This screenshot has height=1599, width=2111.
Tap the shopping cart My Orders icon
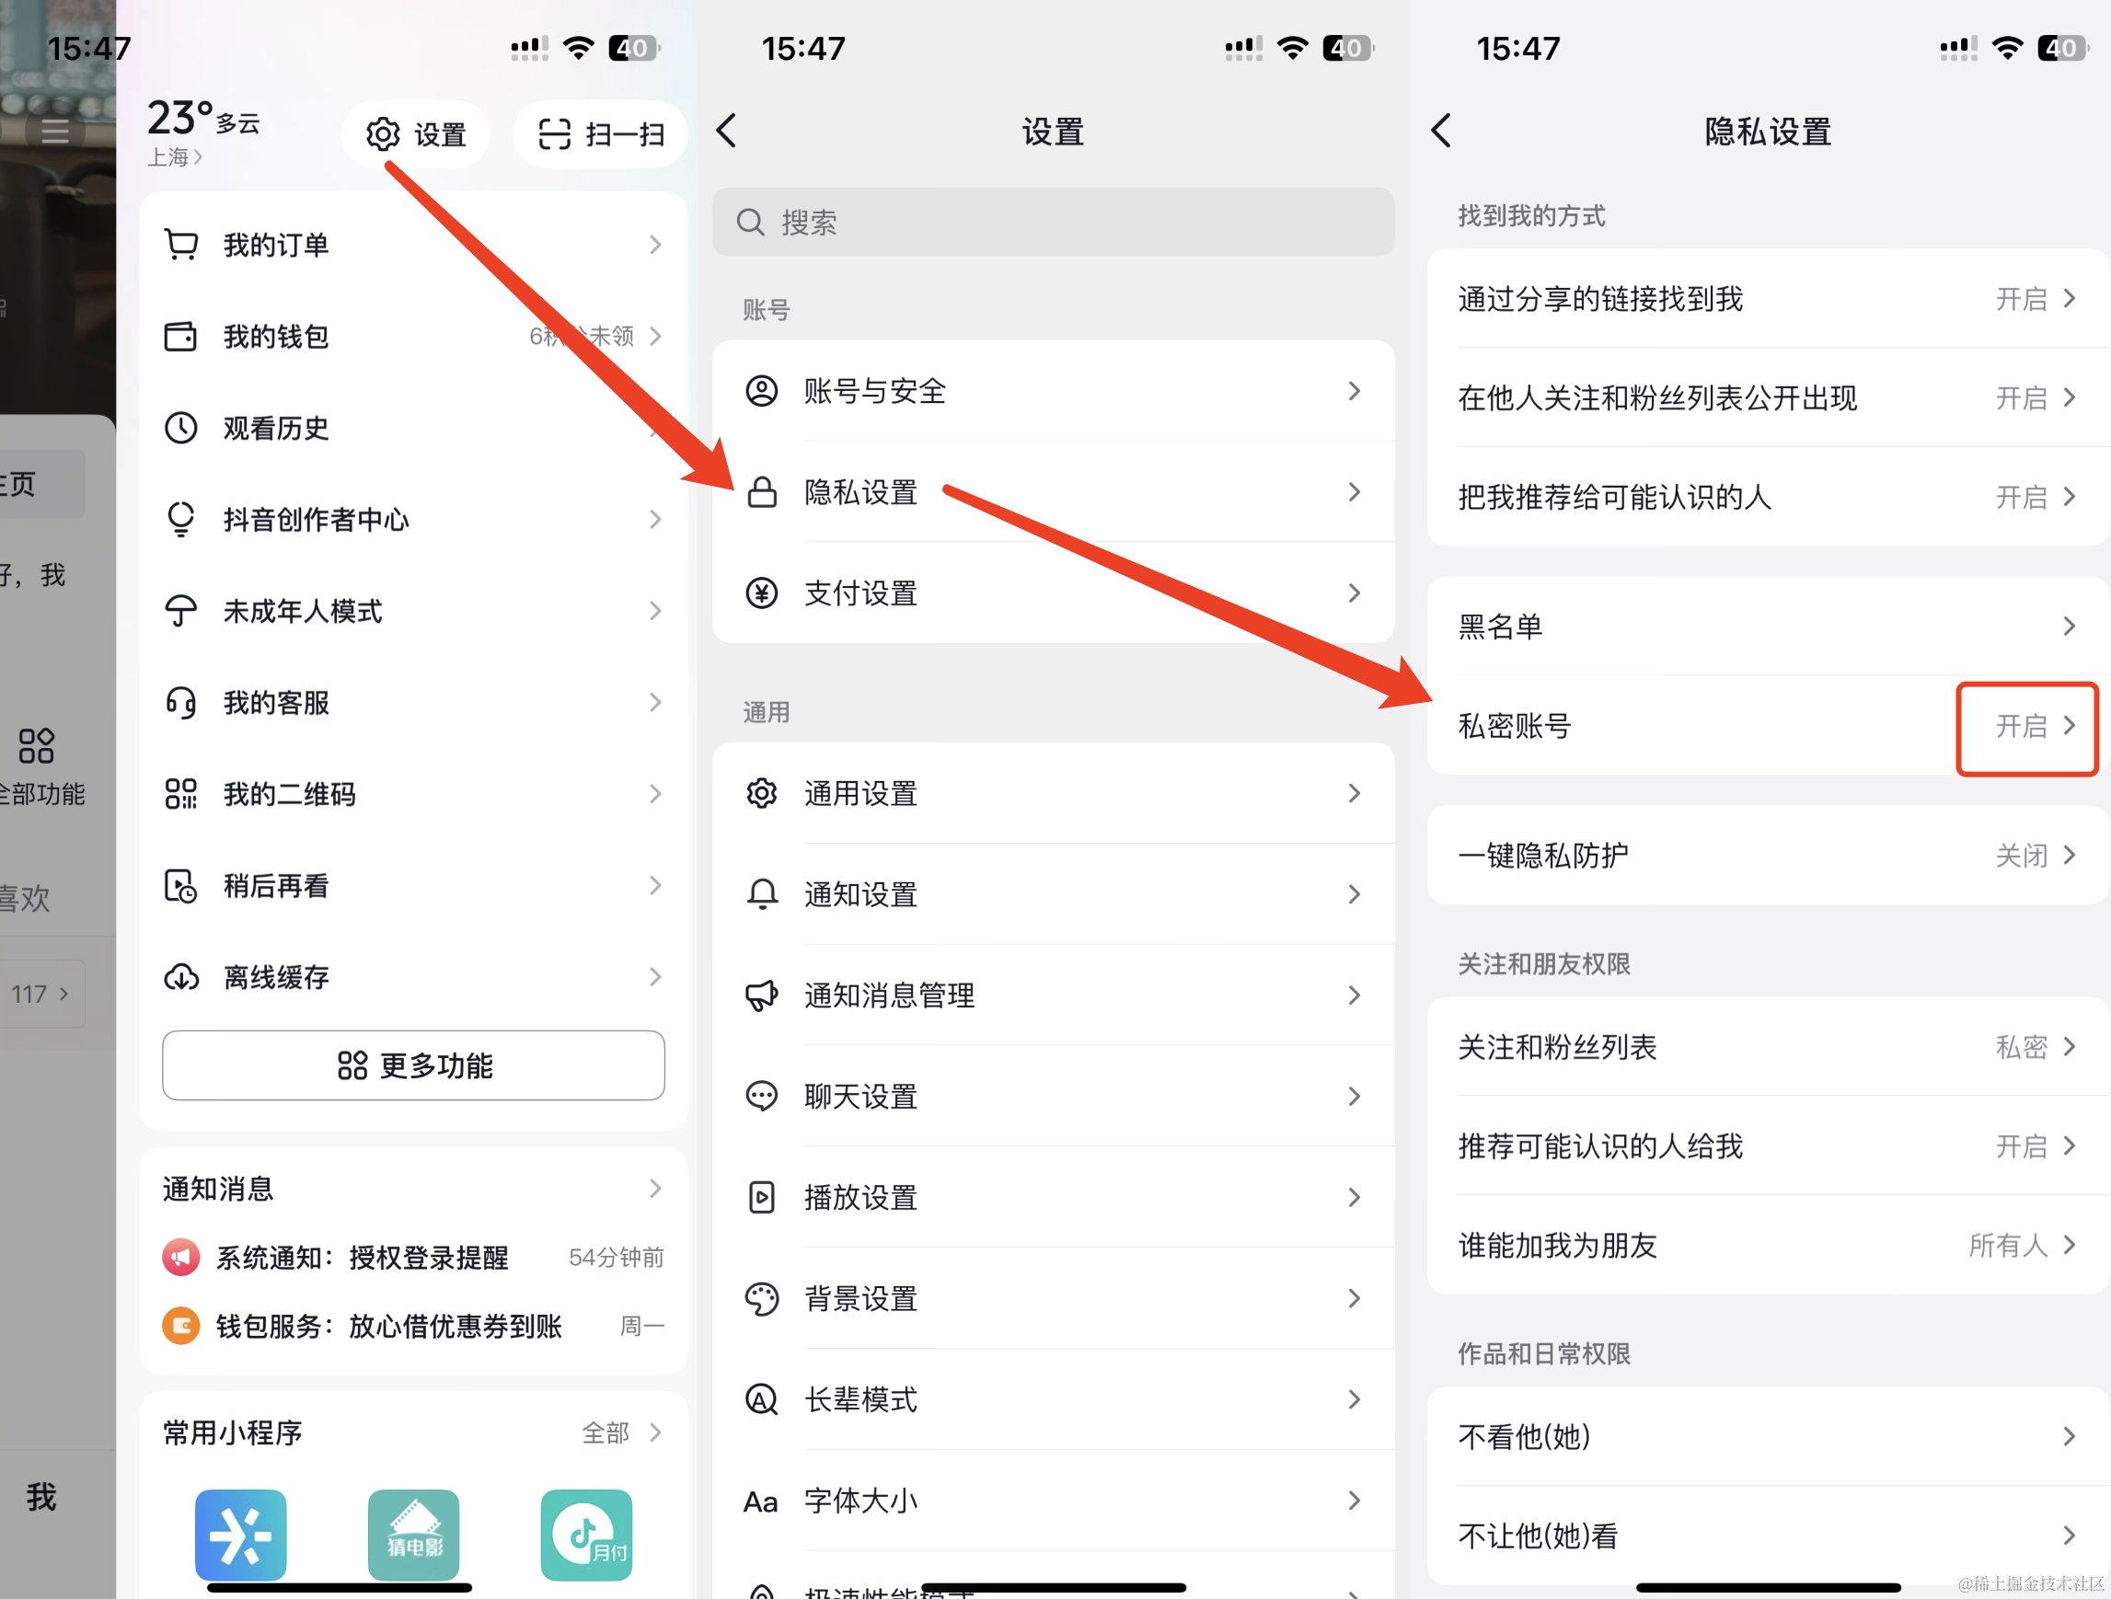point(181,246)
